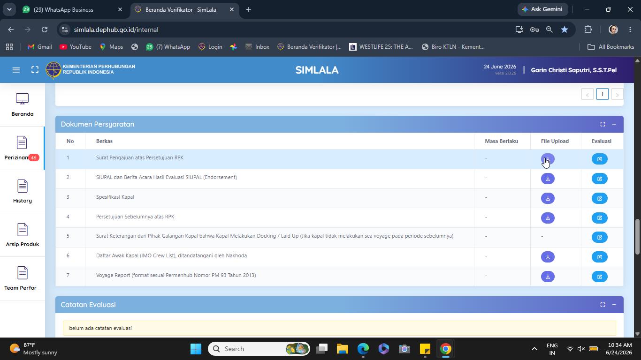Viewport: 641px width, 360px height.
Task: Open Maps bookmark
Action: [x=111, y=47]
